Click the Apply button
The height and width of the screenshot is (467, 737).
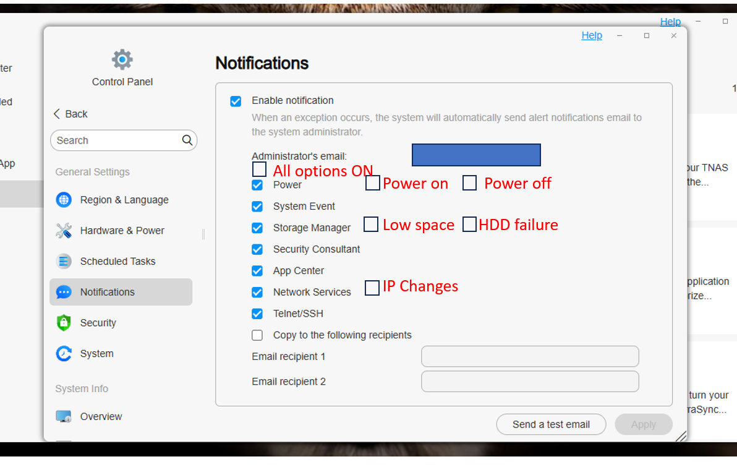pyautogui.click(x=644, y=424)
